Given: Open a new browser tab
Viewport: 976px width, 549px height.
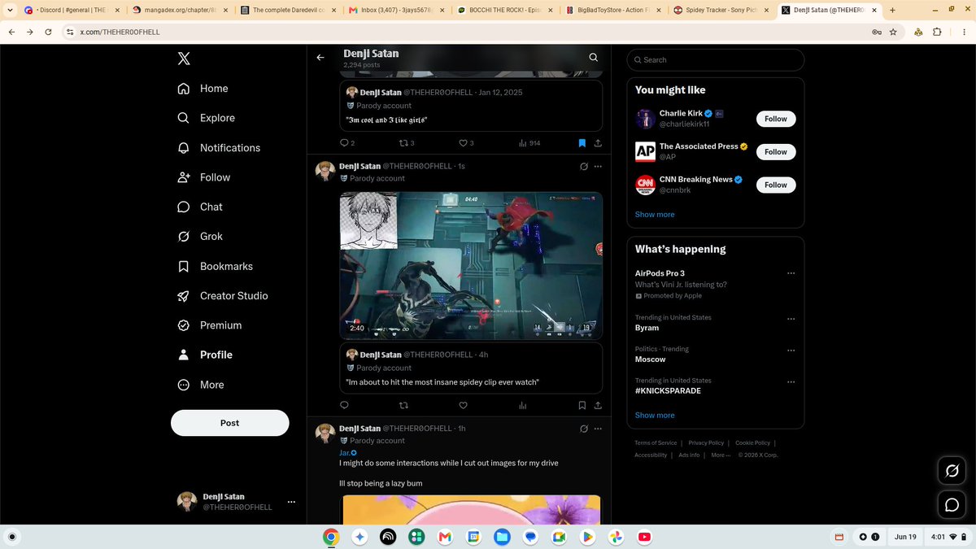Looking at the screenshot, I should (892, 10).
